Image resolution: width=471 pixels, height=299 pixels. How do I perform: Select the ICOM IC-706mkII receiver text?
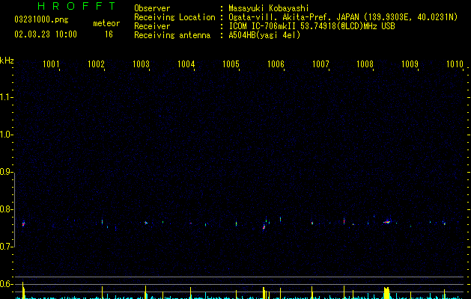[312, 26]
